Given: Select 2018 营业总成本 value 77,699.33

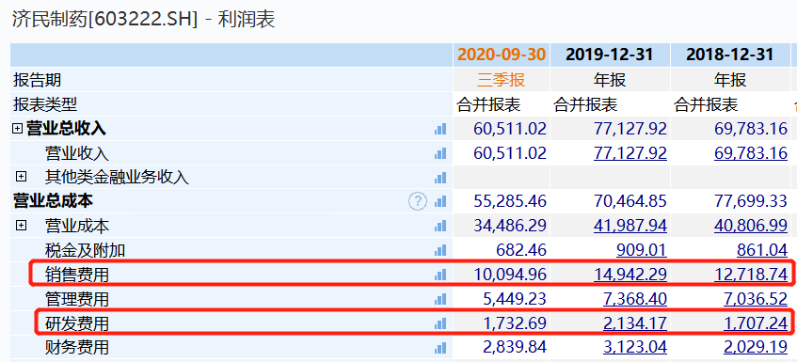Looking at the screenshot, I should (x=751, y=201).
